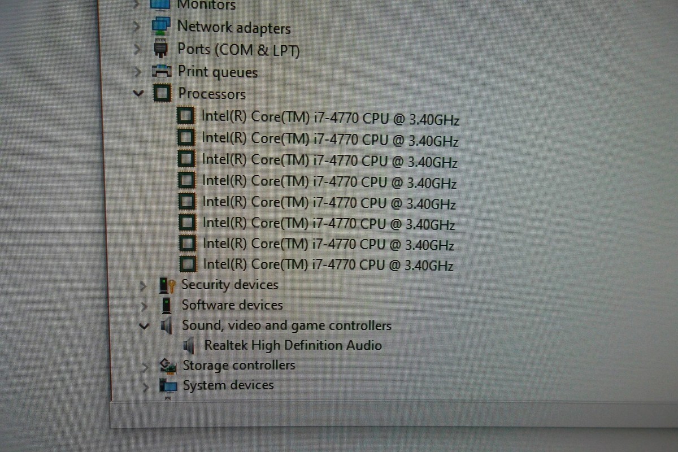Click the Network adapters icon

(x=162, y=27)
